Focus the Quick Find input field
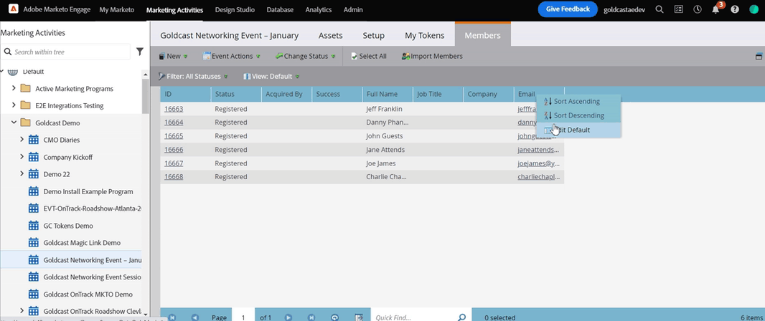The width and height of the screenshot is (765, 321). point(415,317)
